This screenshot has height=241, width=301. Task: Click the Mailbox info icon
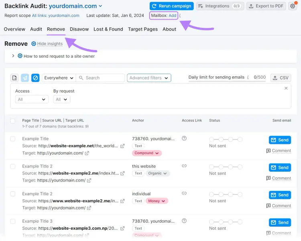coord(180,16)
